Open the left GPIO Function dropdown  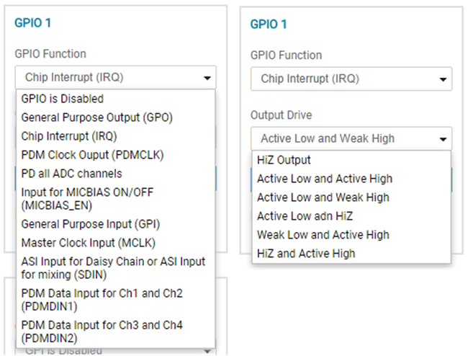point(115,78)
